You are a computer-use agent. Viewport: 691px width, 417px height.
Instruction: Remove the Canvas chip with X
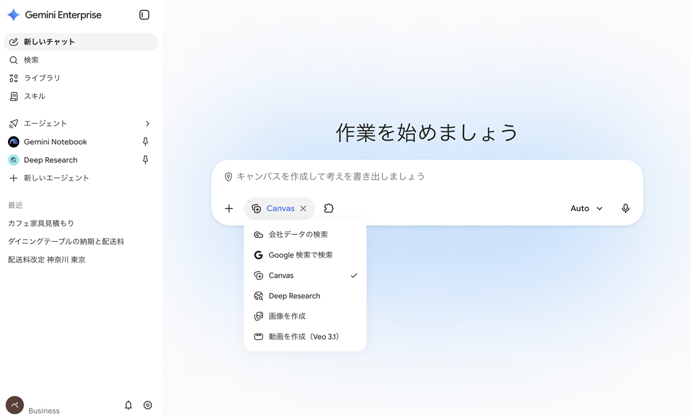coord(303,209)
